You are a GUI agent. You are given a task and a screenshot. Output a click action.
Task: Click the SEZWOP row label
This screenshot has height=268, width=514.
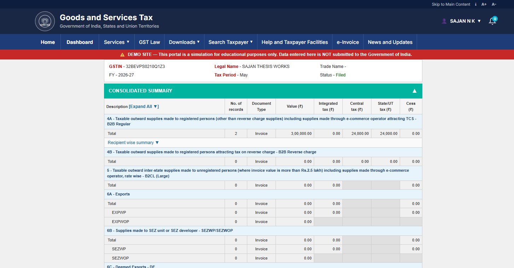tap(120, 258)
